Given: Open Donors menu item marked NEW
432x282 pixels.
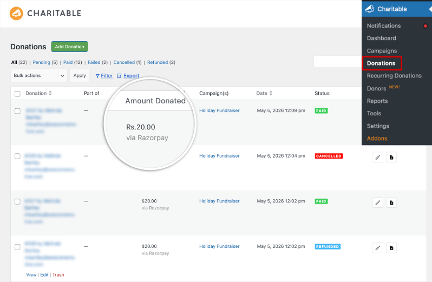Looking at the screenshot, I should tap(376, 88).
